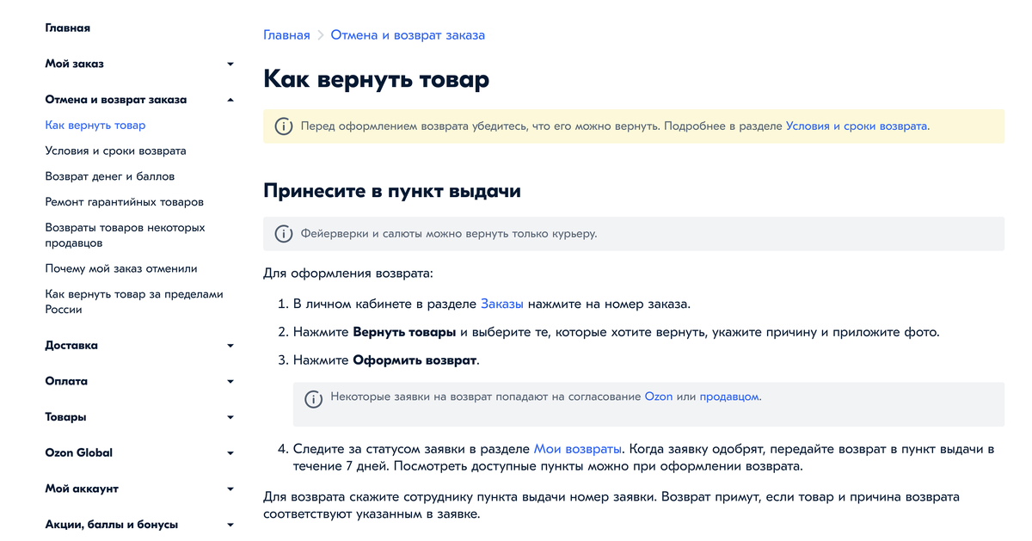Click the breadcrumb separator chevron

tap(320, 35)
